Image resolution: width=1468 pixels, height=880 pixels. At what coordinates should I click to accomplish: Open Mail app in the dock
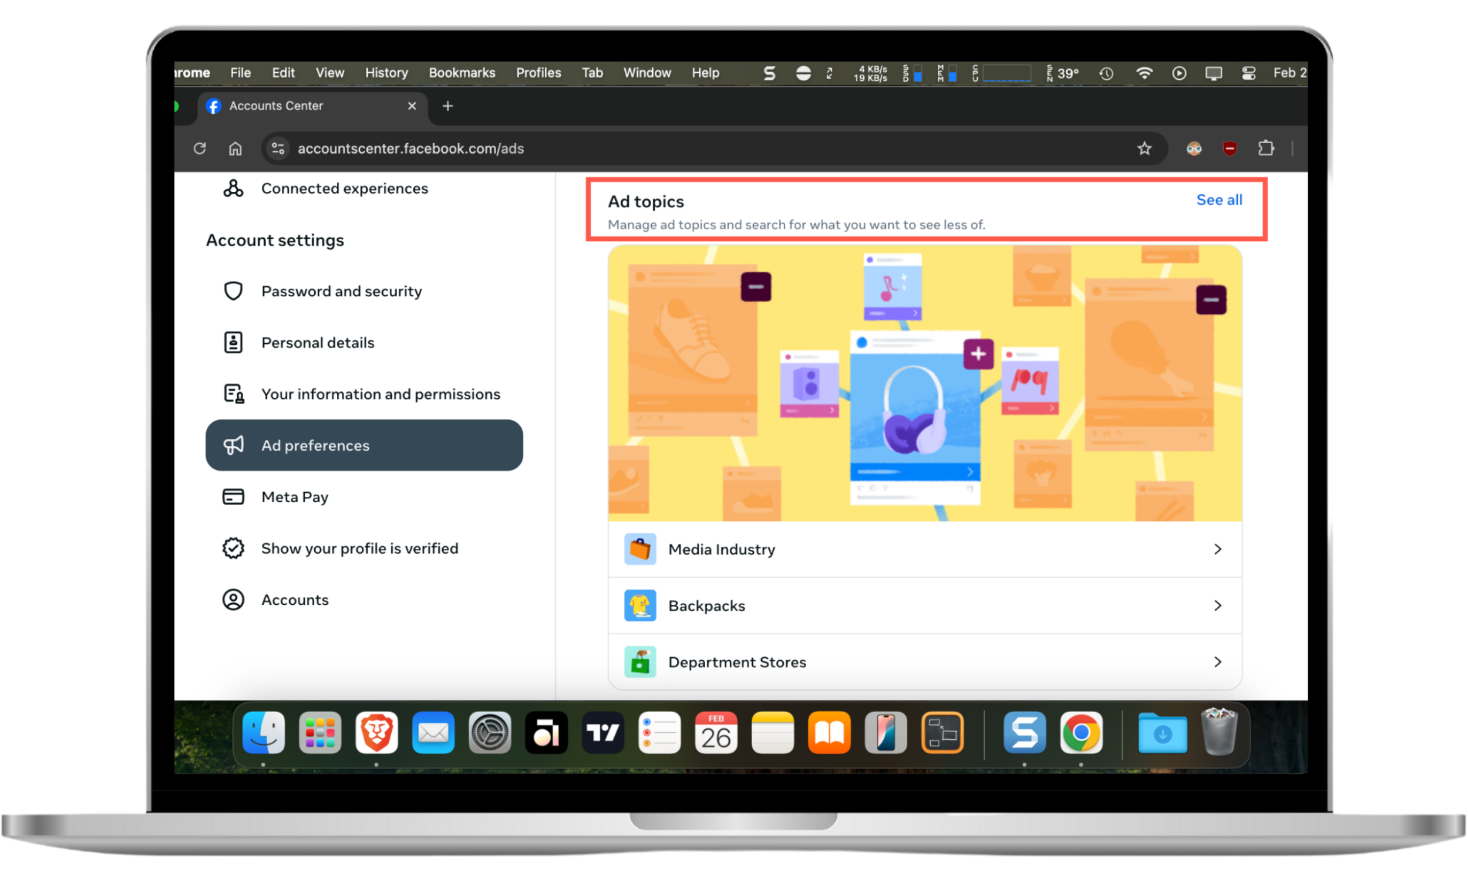433,733
